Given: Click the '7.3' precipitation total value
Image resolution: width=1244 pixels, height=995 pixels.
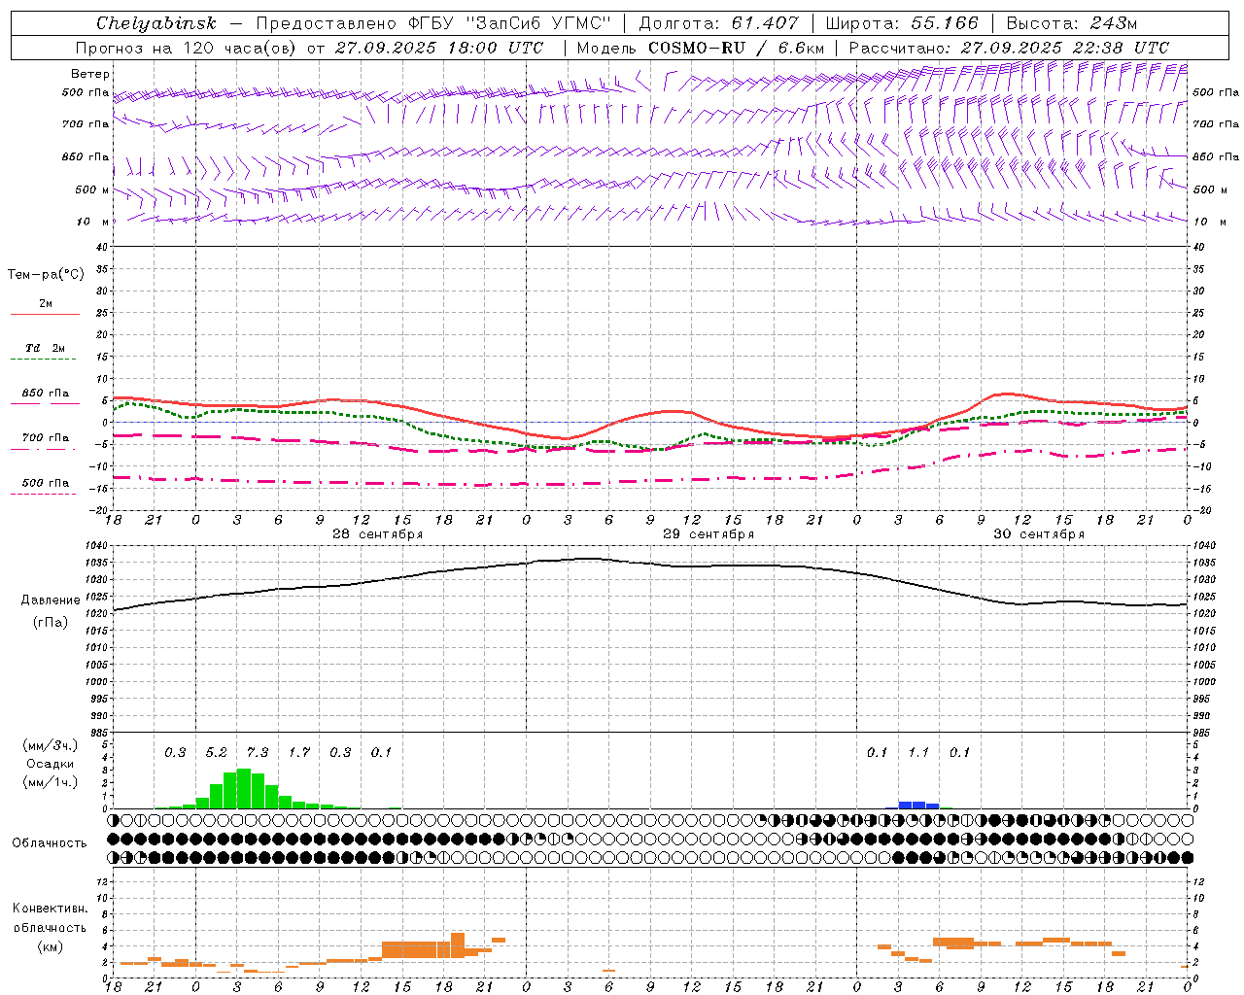Looking at the screenshot, I should click(x=258, y=752).
